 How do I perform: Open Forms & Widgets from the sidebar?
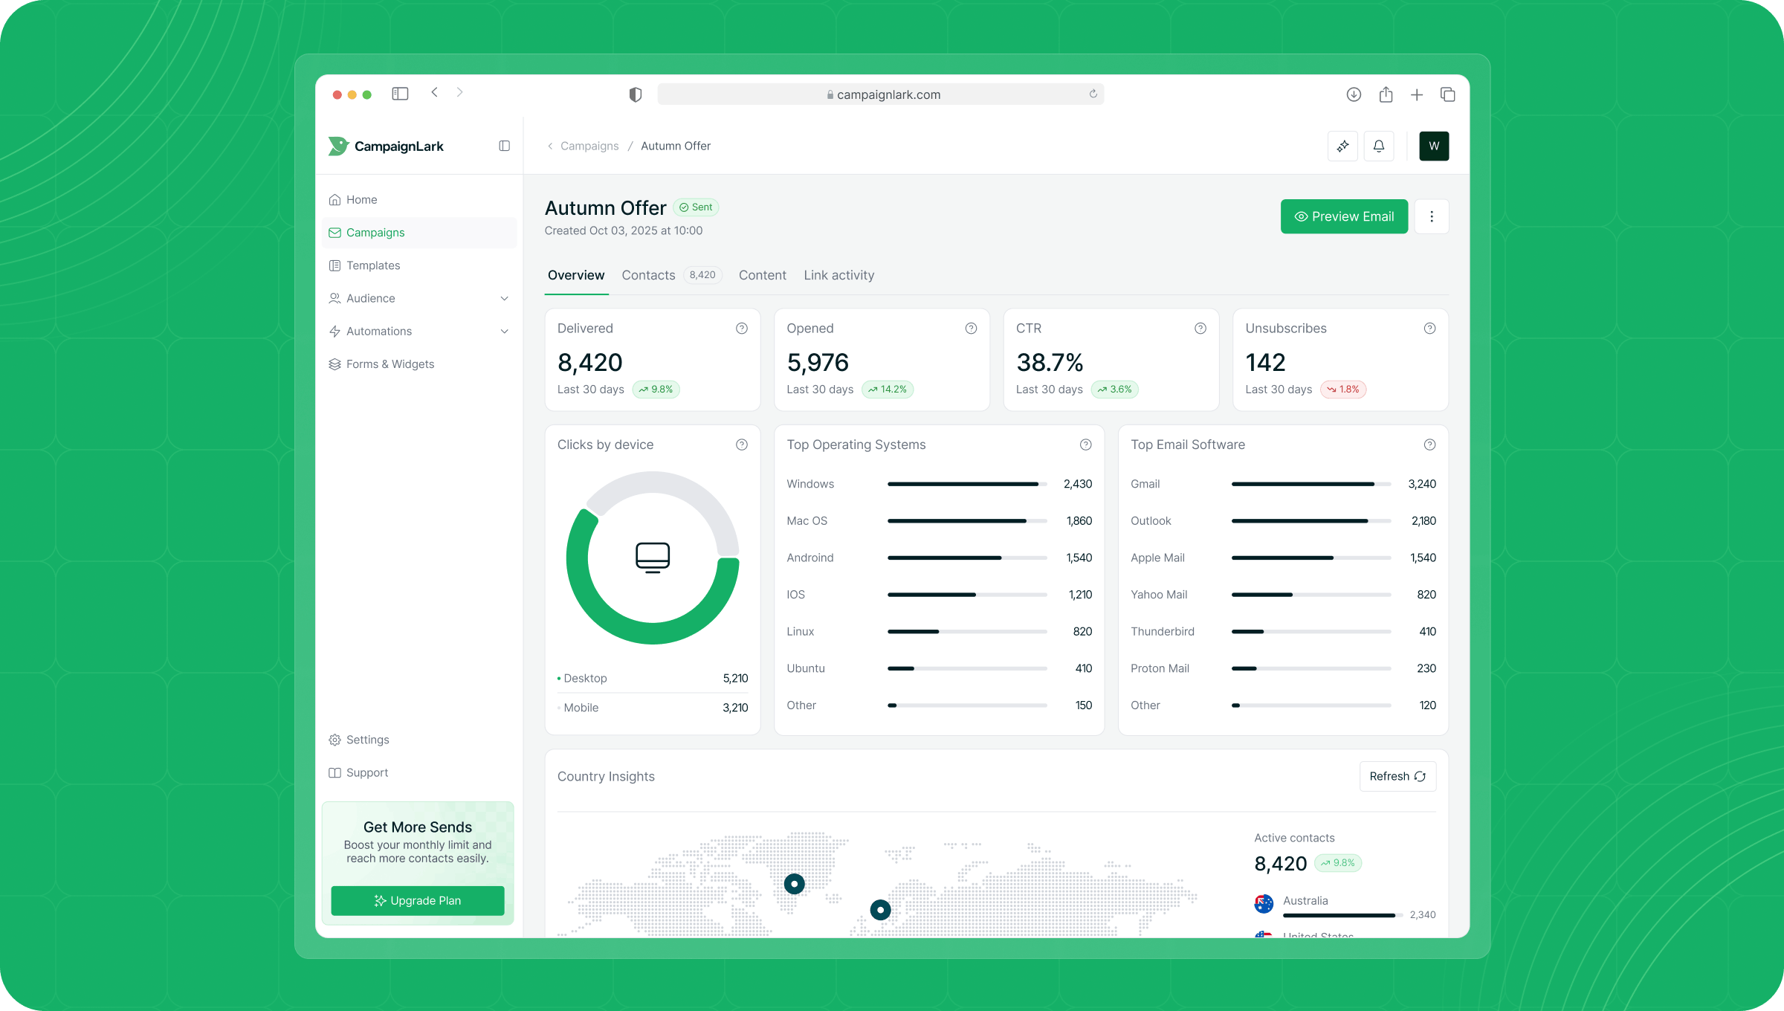pyautogui.click(x=390, y=364)
